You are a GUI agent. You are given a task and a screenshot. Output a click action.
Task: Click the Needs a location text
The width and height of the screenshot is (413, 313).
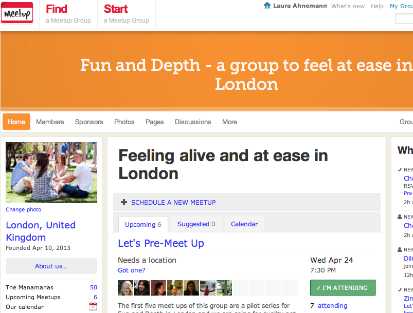147,260
